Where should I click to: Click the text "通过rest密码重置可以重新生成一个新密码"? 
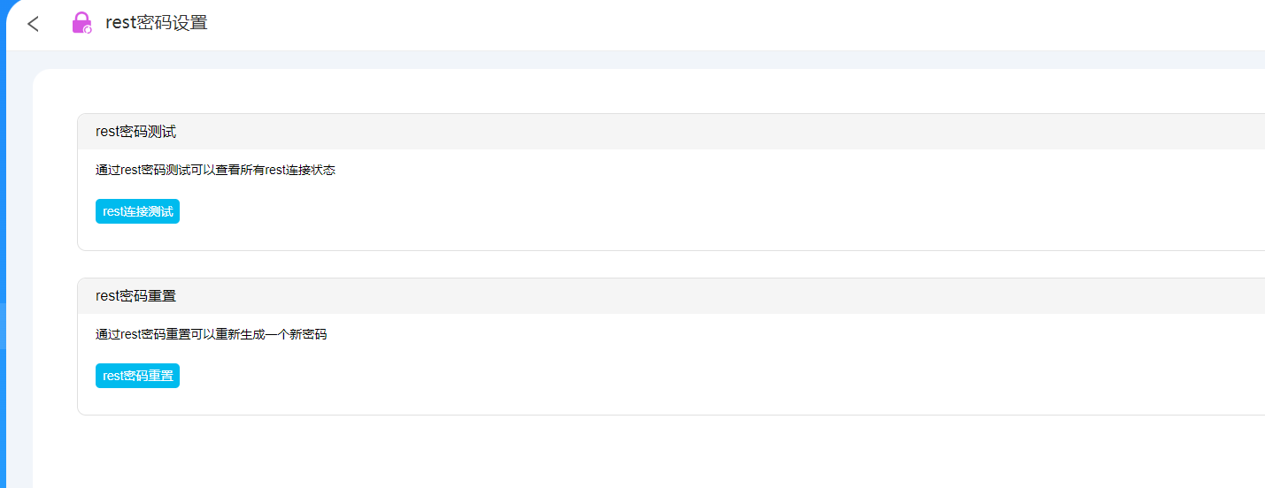point(211,334)
